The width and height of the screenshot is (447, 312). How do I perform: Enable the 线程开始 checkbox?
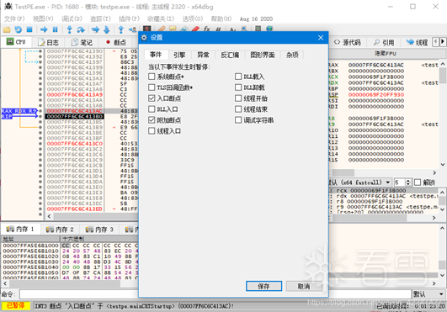point(238,98)
